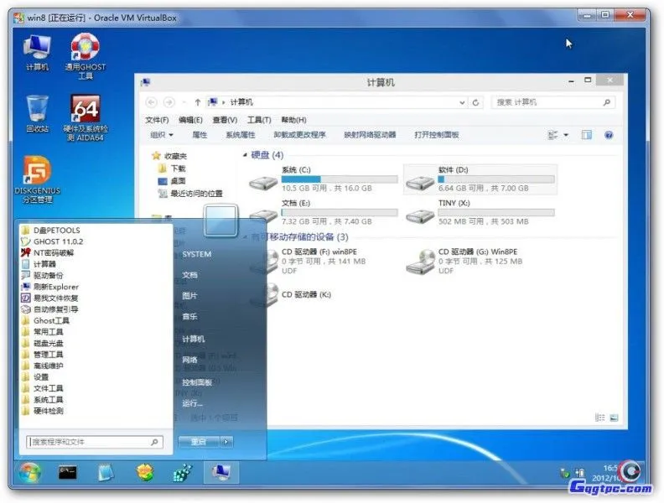Click 映射网络驱动器 toolbar button
The image size is (664, 503).
[x=370, y=135]
